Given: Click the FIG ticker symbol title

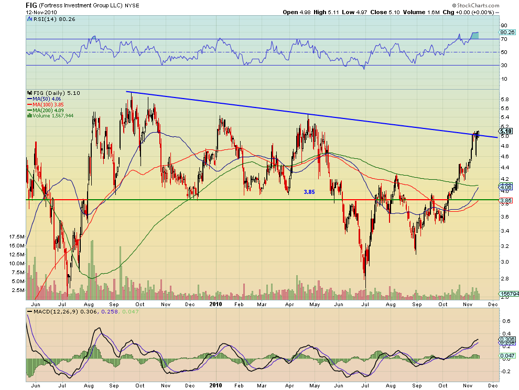Looking at the screenshot, I should [31, 5].
